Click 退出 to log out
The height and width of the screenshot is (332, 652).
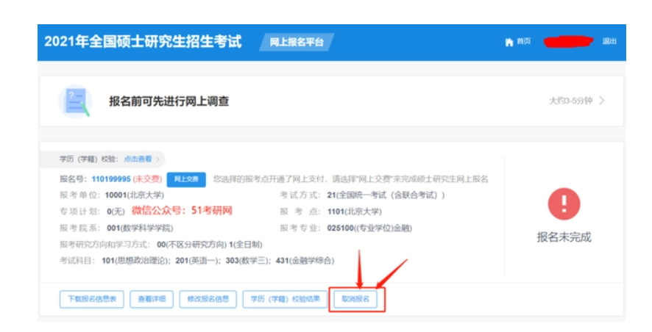pyautogui.click(x=609, y=42)
